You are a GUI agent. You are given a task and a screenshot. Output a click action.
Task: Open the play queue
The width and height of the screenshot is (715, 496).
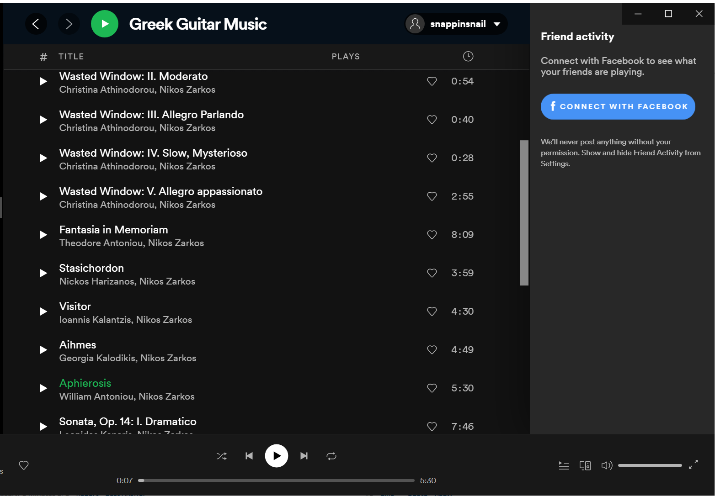[x=564, y=465]
